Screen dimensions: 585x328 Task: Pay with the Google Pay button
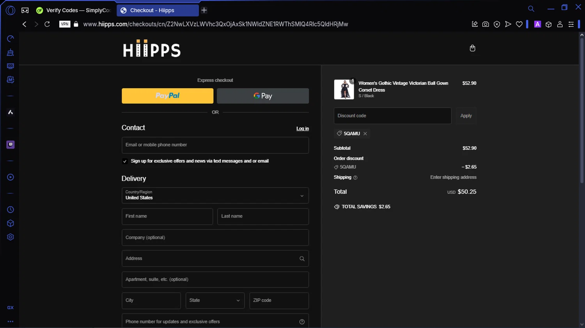(x=263, y=96)
